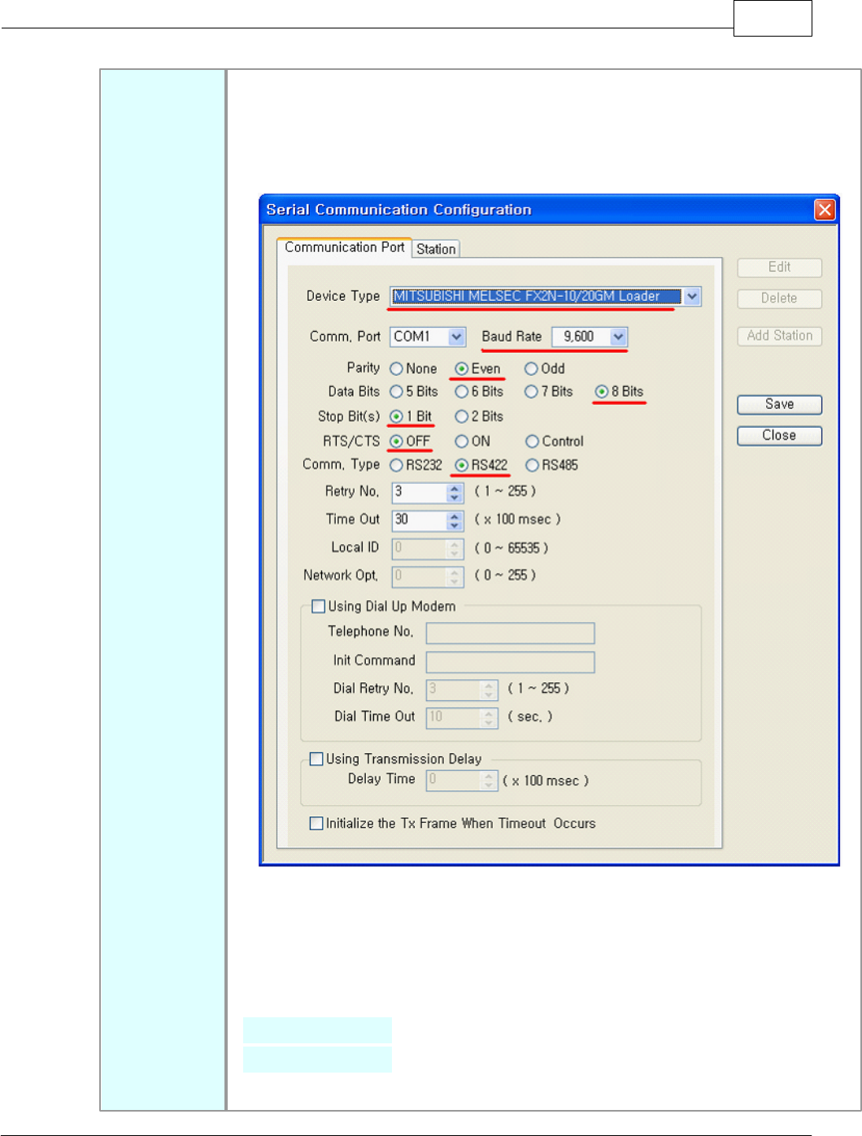Select 2 Bits stop bits
Viewport: 862px width, 1136px height.
coord(461,416)
